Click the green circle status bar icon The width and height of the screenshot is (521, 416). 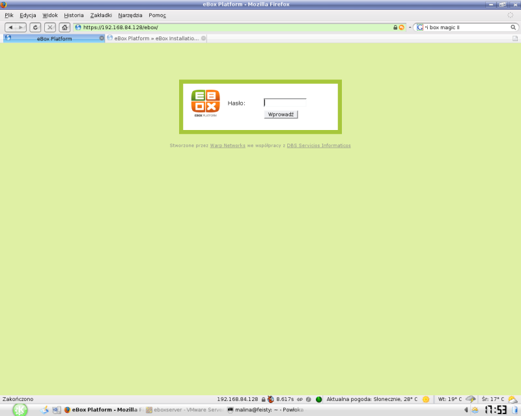[x=318, y=399]
